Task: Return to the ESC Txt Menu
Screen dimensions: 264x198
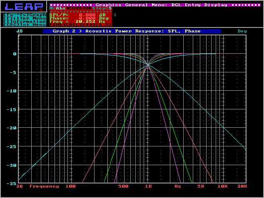Action: coord(25,25)
